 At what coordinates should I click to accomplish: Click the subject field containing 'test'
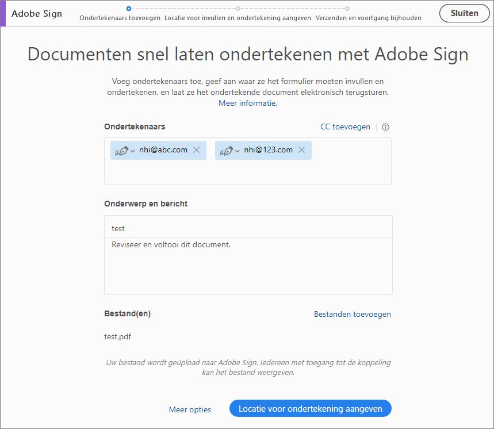point(247,226)
